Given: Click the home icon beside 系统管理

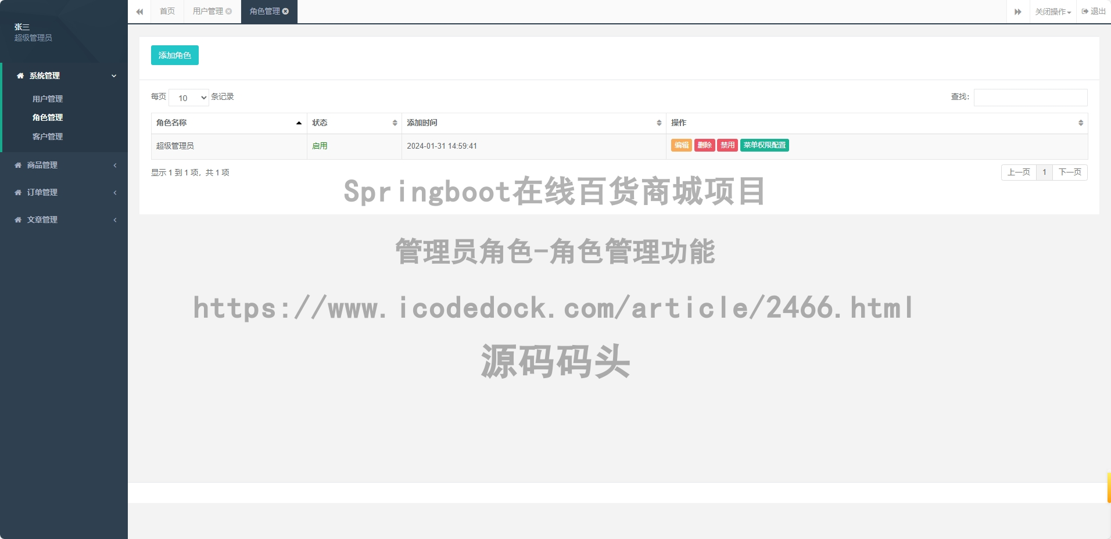Looking at the screenshot, I should pyautogui.click(x=20, y=76).
